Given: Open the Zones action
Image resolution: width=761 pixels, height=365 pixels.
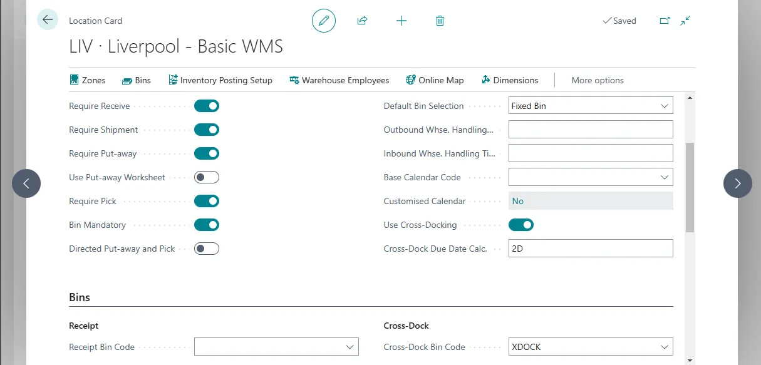Looking at the screenshot, I should [x=87, y=80].
